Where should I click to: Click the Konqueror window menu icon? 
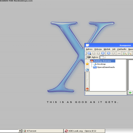coord(87,45)
